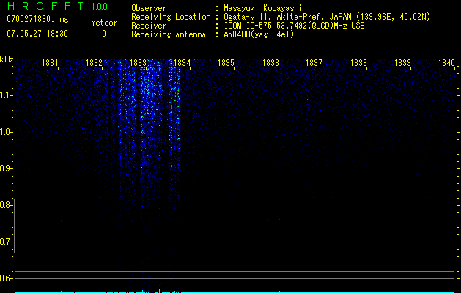Click time marker 1837
Screen dimensions: 461x293
[x=314, y=63]
